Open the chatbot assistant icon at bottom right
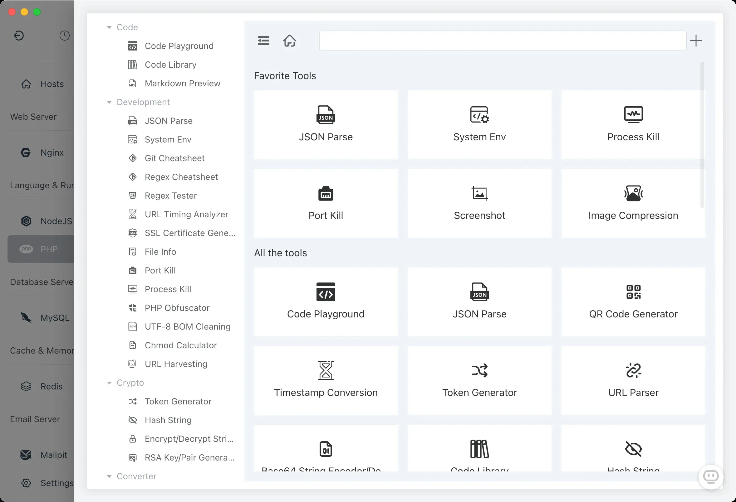This screenshot has height=502, width=736. click(x=711, y=477)
